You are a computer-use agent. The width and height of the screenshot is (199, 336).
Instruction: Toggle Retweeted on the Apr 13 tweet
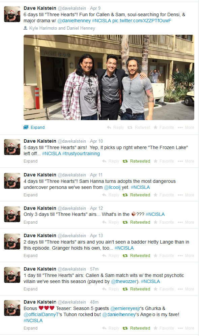(x=136, y=256)
